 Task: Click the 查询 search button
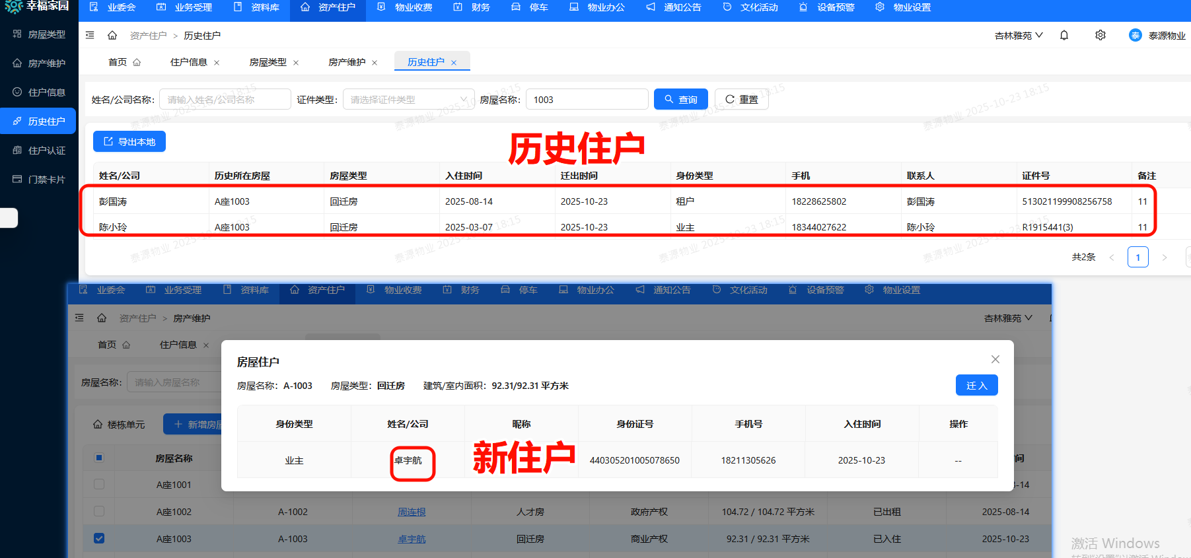pos(680,100)
